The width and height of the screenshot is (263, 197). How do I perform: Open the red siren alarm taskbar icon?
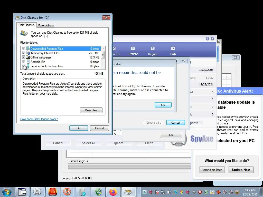[x=52, y=192]
